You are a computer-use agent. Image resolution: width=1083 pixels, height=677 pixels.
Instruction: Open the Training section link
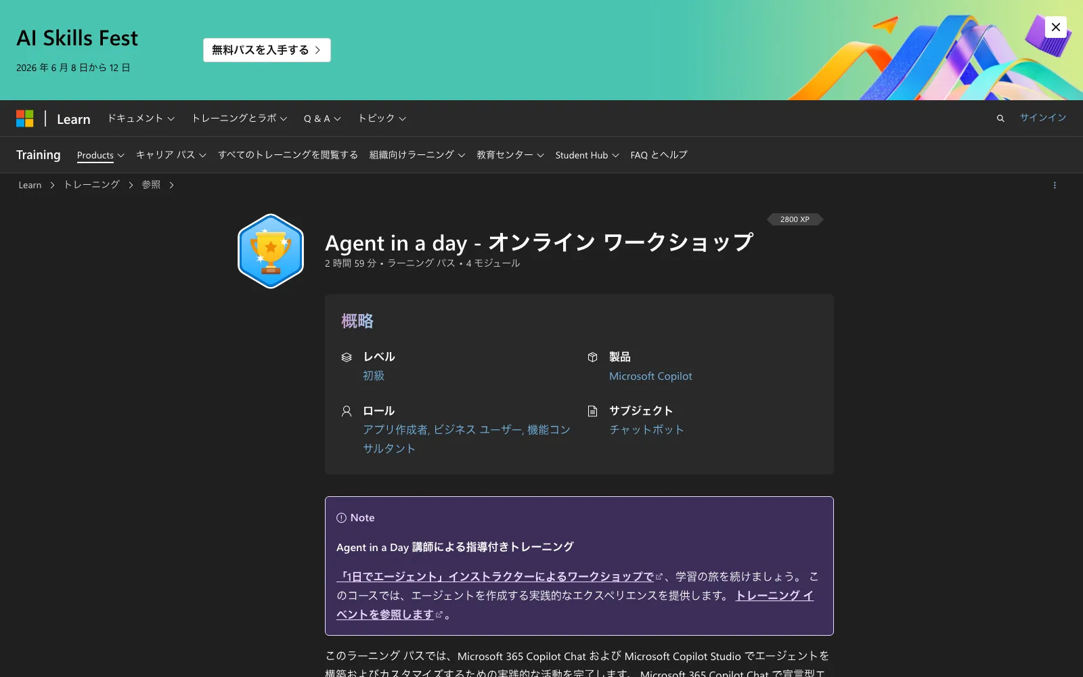[39, 155]
